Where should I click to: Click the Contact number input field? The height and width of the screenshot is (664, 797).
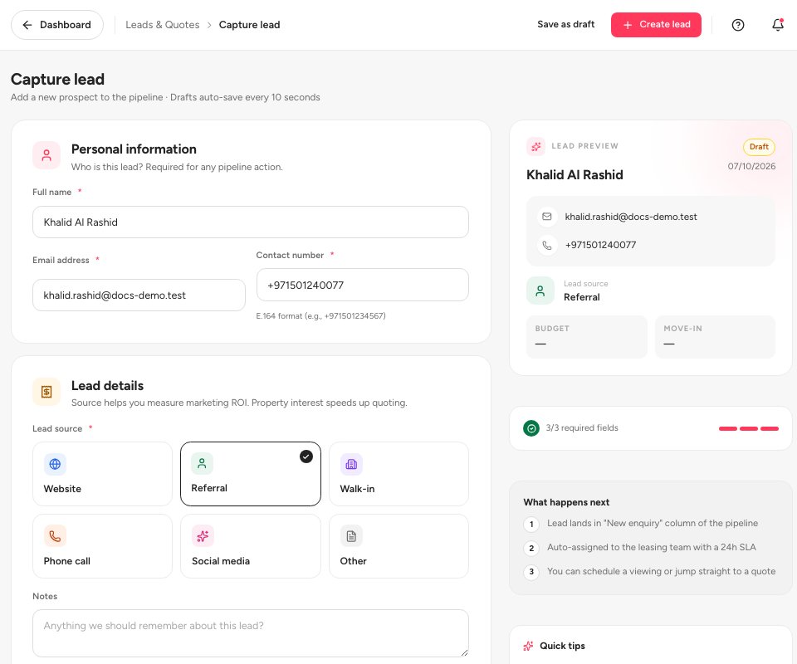click(x=363, y=285)
